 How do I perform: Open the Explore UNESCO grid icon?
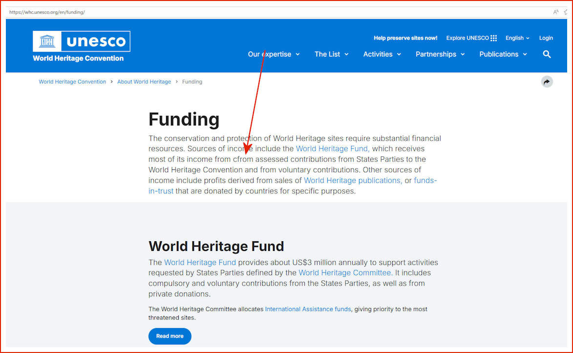494,38
